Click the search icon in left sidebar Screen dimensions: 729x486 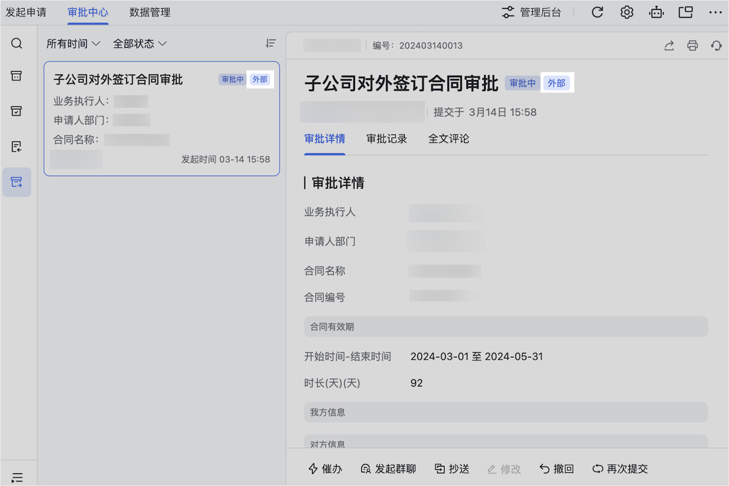point(17,43)
